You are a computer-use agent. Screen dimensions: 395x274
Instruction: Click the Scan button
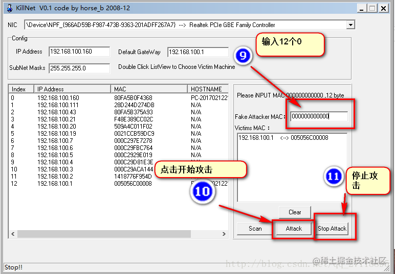[x=255, y=229]
